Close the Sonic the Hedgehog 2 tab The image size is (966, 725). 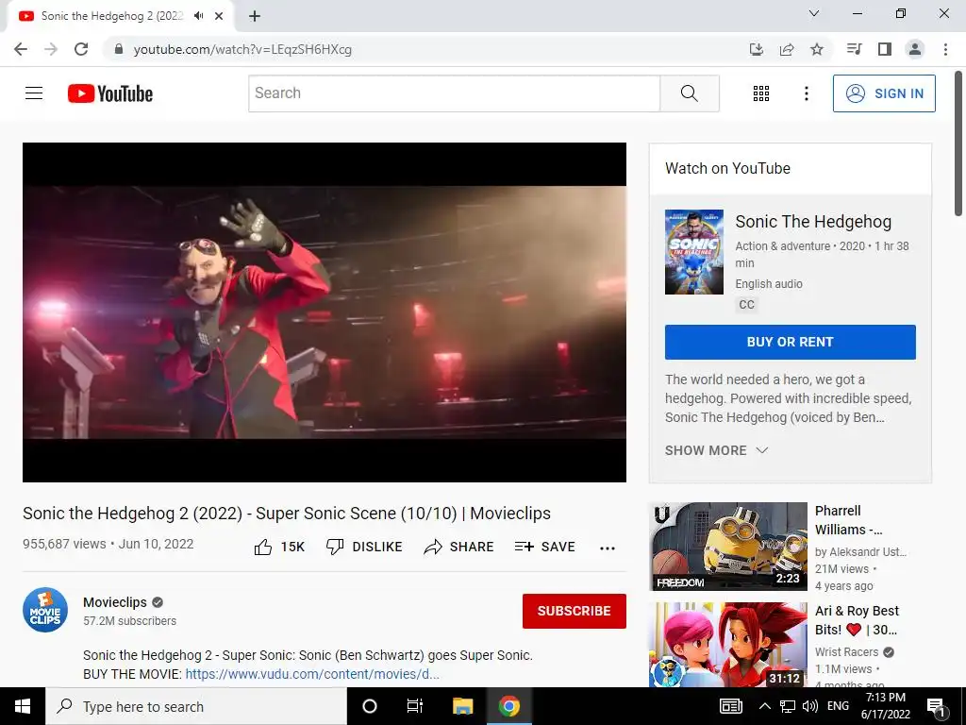click(x=219, y=16)
